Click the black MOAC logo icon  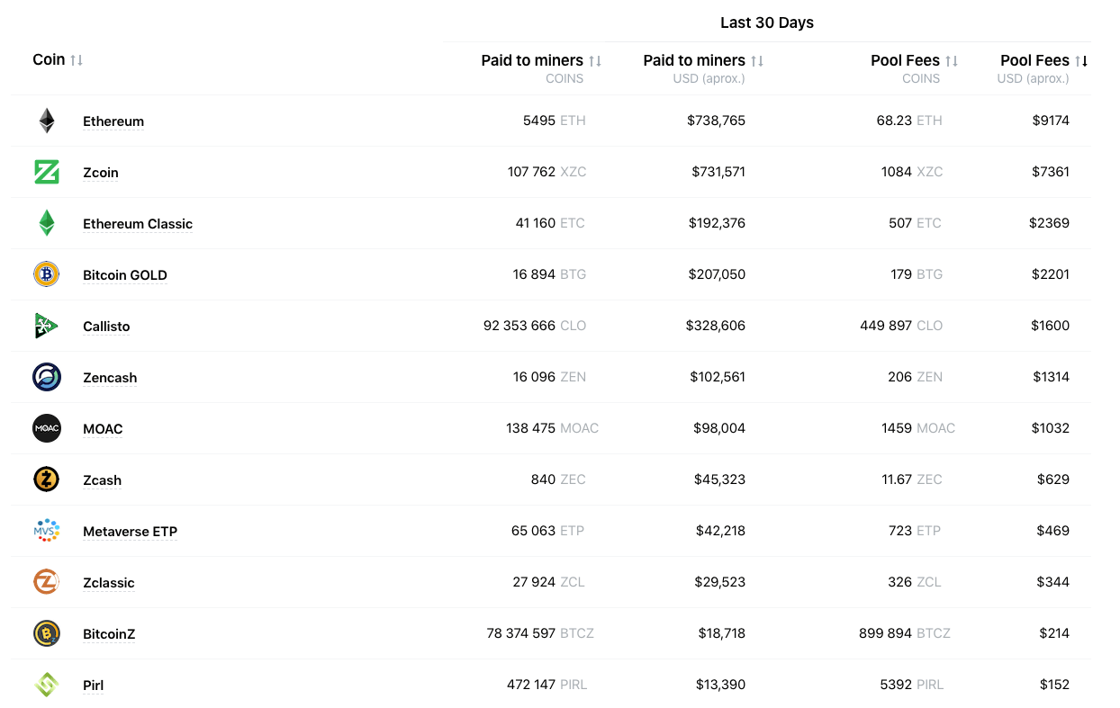(47, 428)
